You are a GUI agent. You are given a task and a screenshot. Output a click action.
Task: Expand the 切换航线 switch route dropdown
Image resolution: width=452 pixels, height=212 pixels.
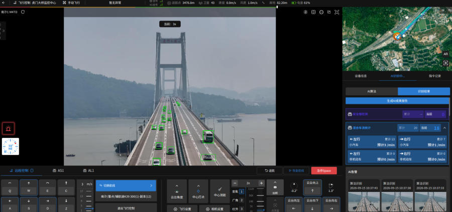(126, 185)
